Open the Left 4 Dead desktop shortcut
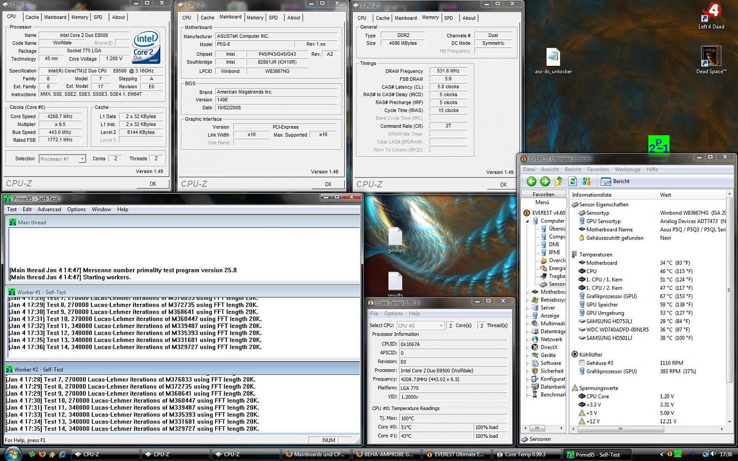The width and height of the screenshot is (738, 461). pos(711,17)
